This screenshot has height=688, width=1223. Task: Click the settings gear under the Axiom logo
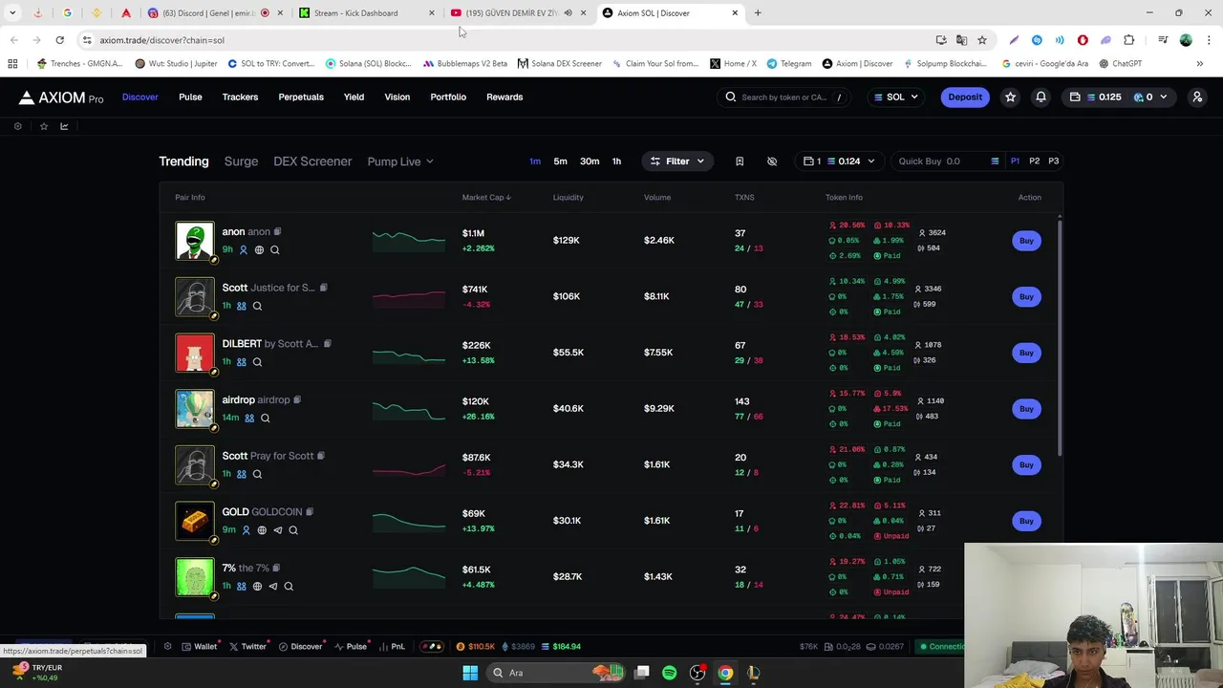pyautogui.click(x=17, y=126)
